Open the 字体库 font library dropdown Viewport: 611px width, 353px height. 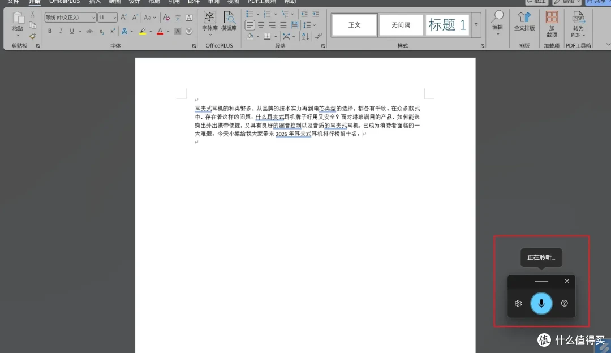pos(210,23)
